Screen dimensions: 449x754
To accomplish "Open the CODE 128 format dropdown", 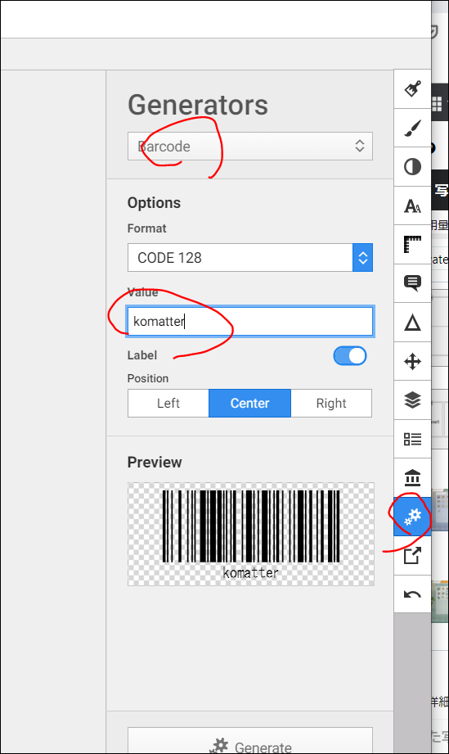I will click(x=249, y=258).
